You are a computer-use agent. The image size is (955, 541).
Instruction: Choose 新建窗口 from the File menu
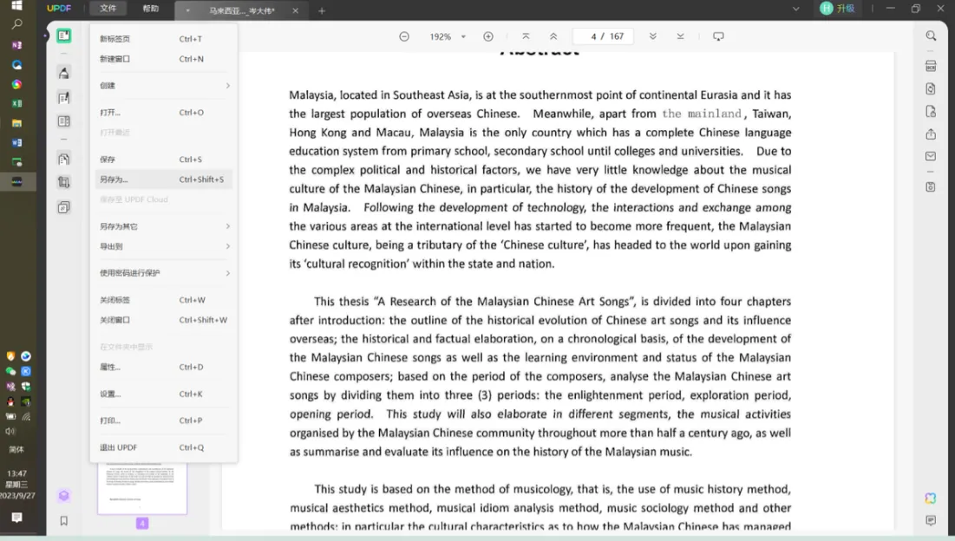click(x=165, y=59)
